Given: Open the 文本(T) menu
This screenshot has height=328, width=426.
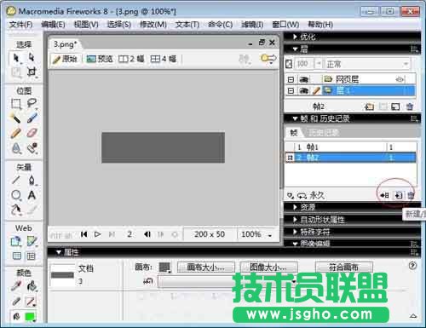Looking at the screenshot, I should pyautogui.click(x=187, y=25).
